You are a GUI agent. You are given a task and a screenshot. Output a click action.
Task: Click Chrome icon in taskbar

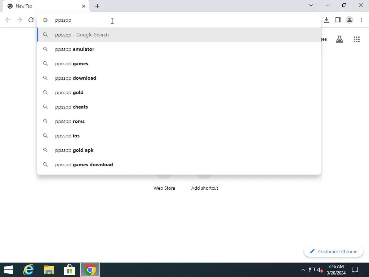click(x=90, y=270)
